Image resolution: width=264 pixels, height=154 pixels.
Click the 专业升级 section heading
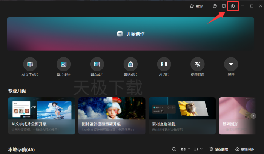(x=17, y=91)
